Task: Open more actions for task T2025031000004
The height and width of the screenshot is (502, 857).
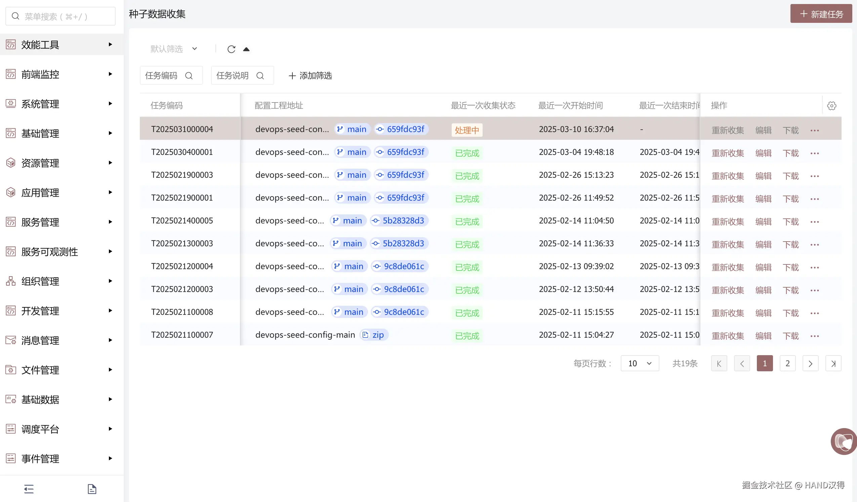Action: tap(815, 130)
